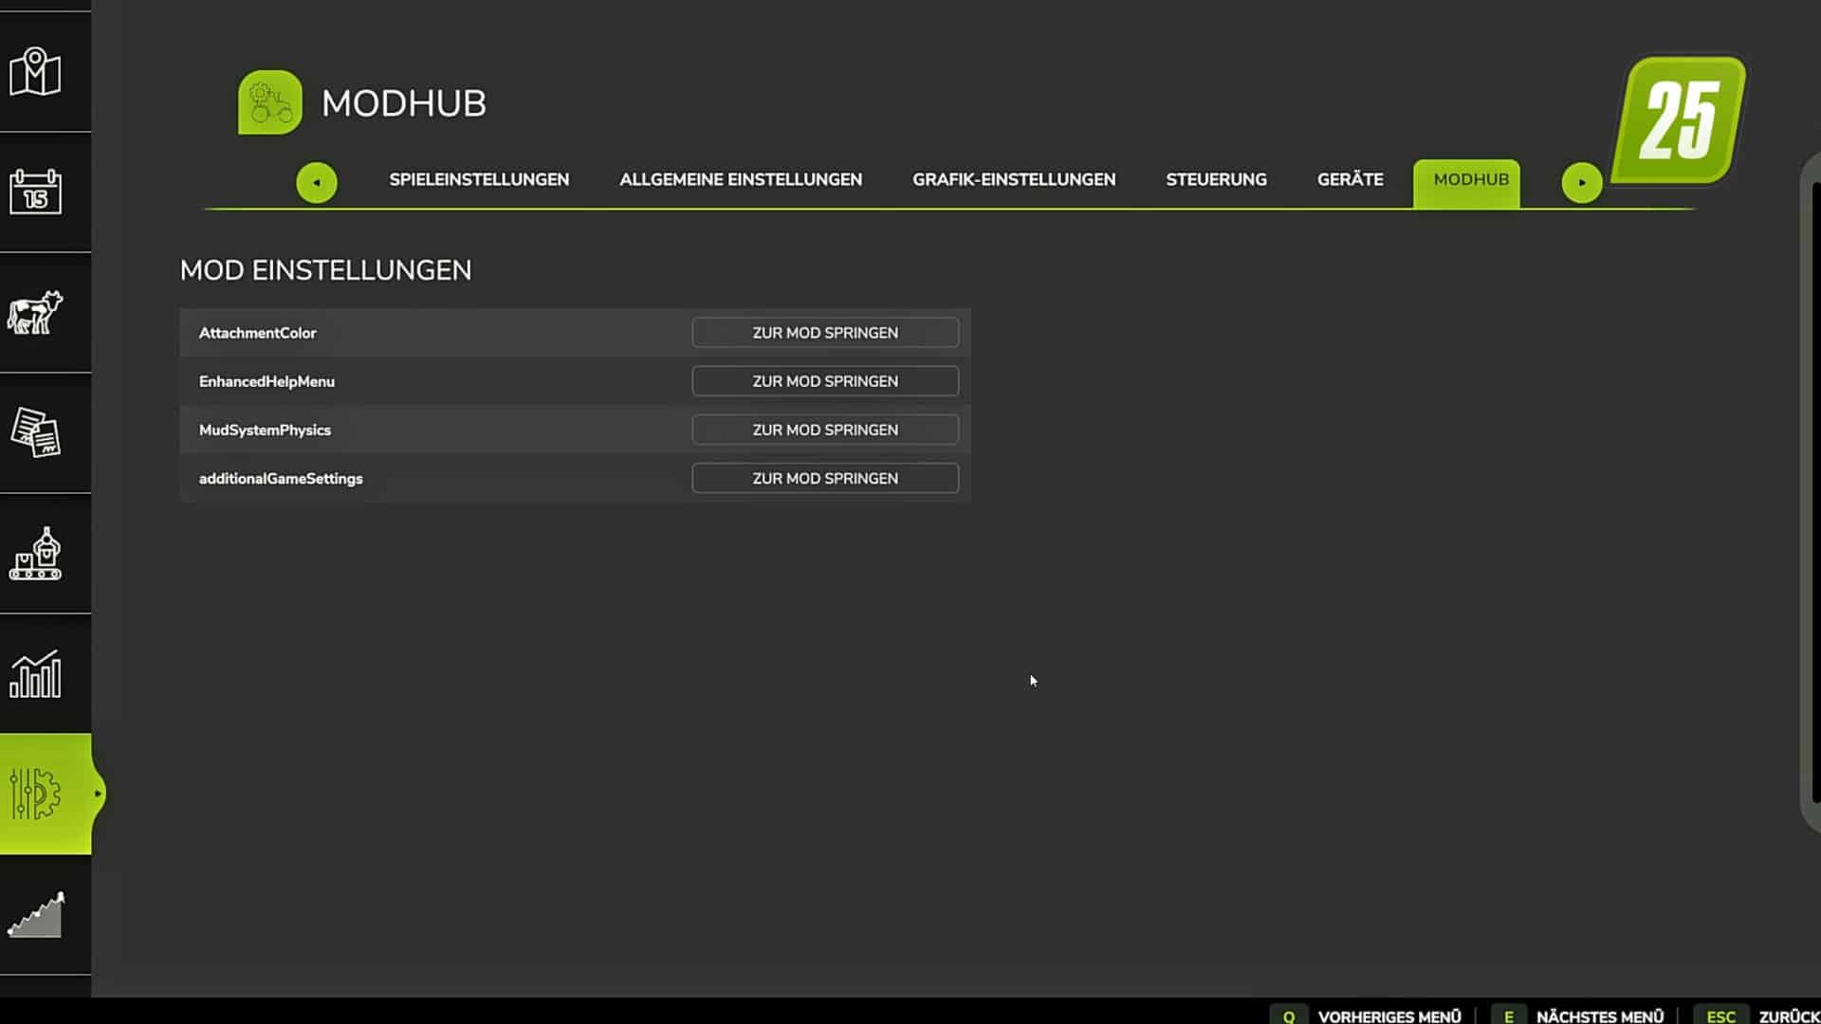This screenshot has height=1024, width=1821.
Task: Open the contracts documents icon
Action: click(36, 432)
